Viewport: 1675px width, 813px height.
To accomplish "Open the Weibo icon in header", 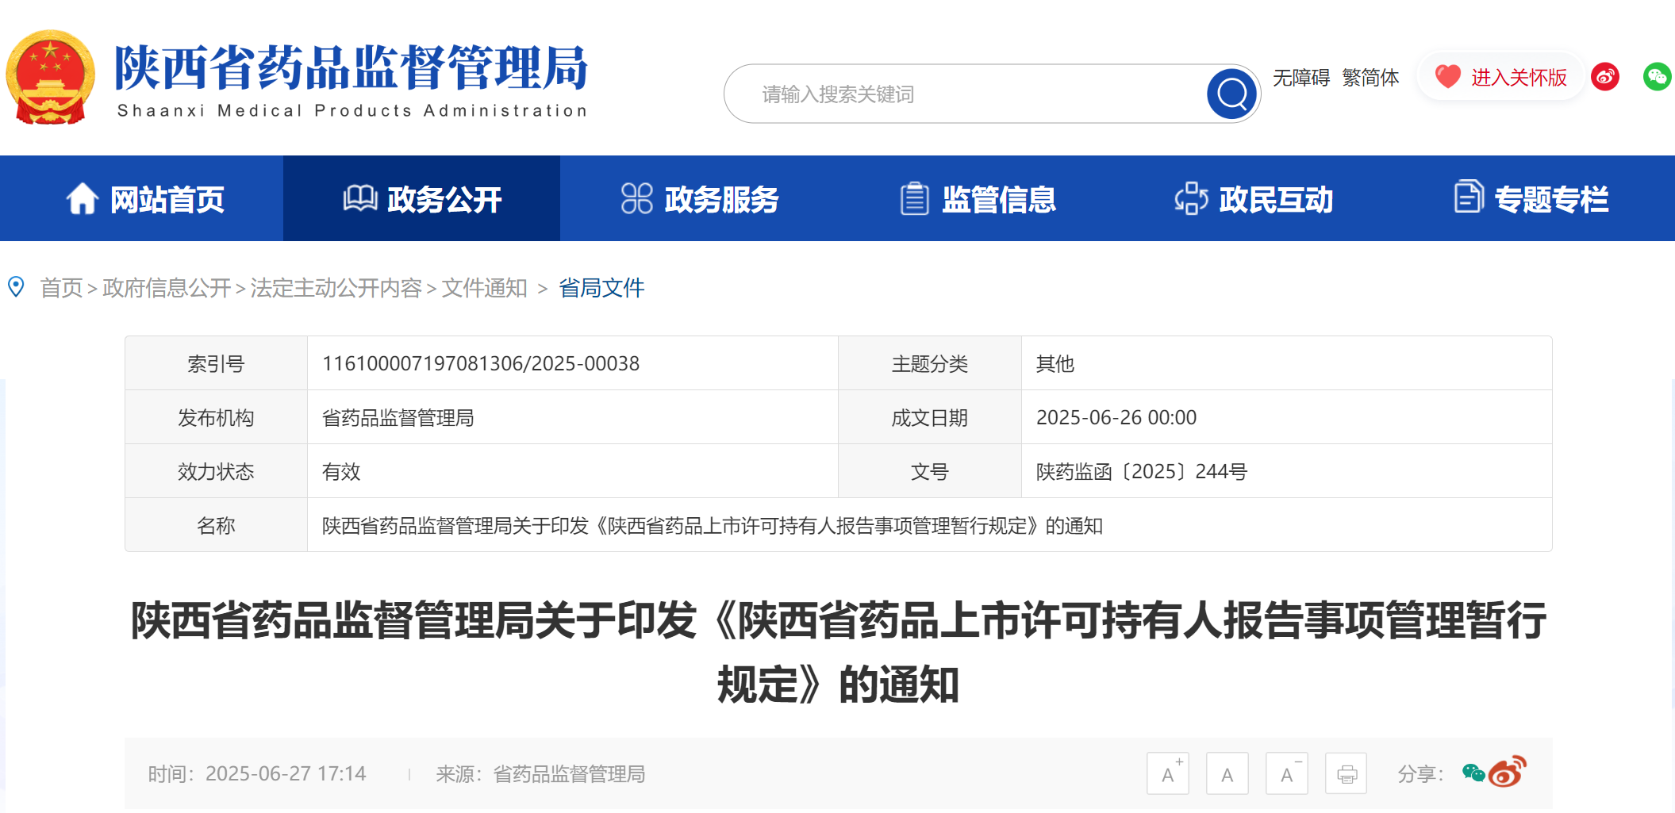I will tap(1605, 77).
